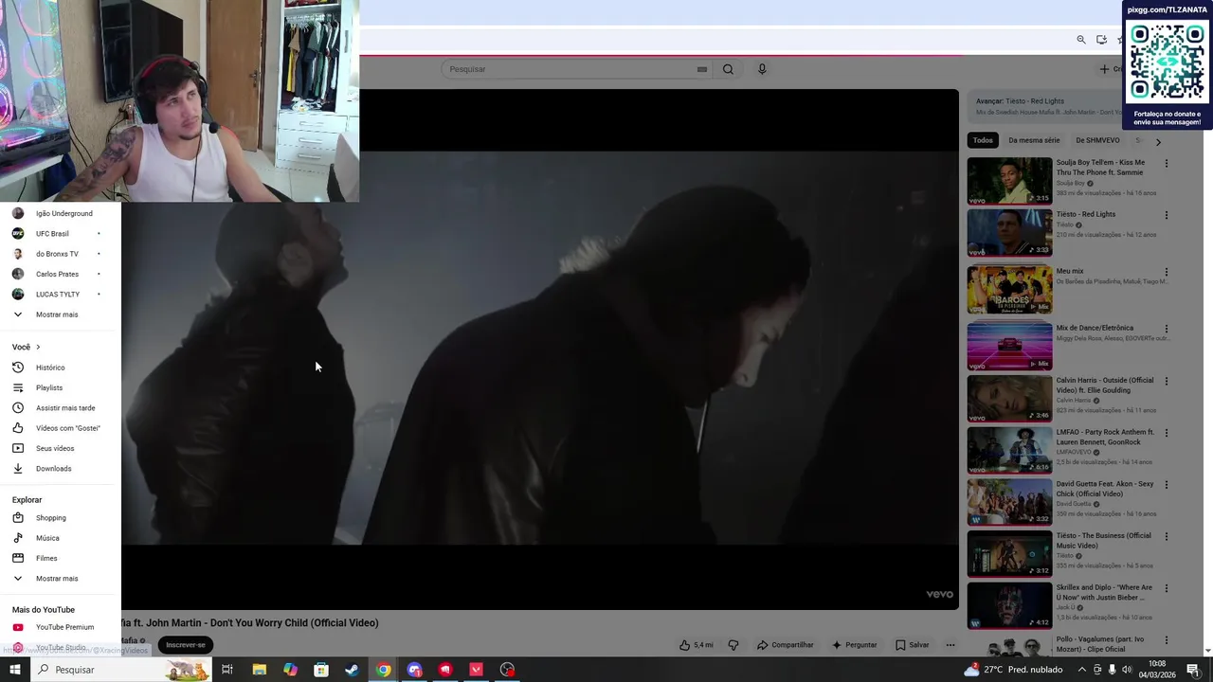Image resolution: width=1213 pixels, height=682 pixels.
Task: Select the Da mesma série chip
Action: click(1034, 140)
